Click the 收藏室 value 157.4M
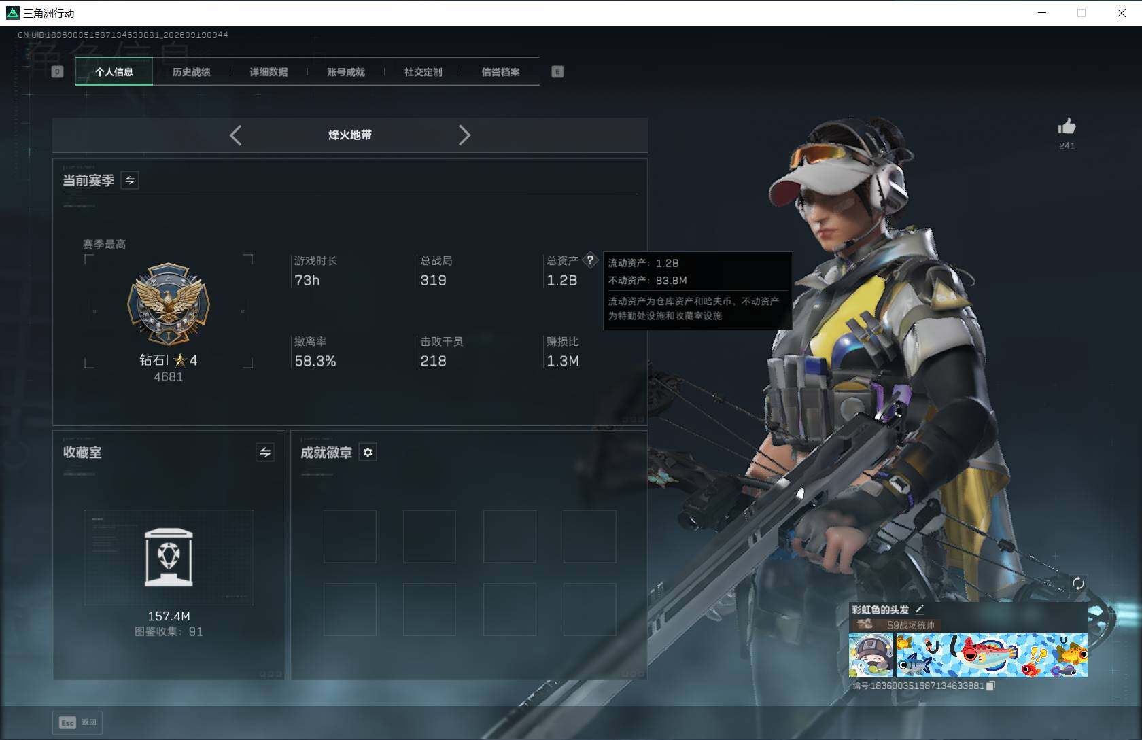Image resolution: width=1142 pixels, height=740 pixels. tap(169, 616)
